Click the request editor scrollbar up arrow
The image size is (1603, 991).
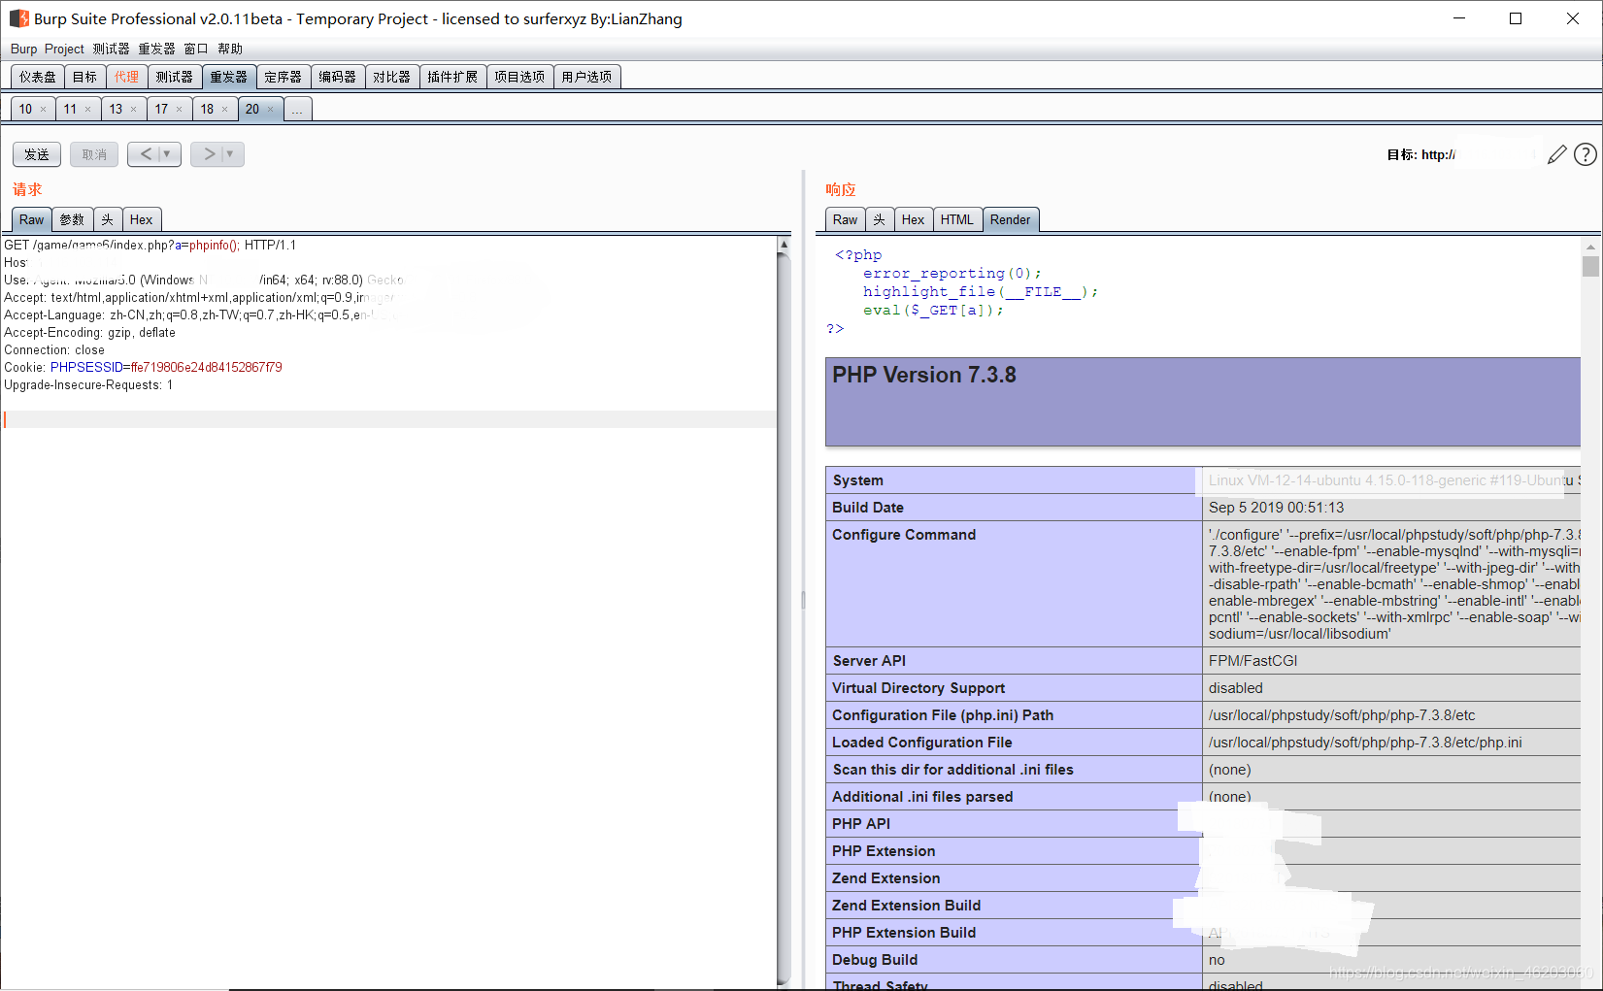point(784,246)
